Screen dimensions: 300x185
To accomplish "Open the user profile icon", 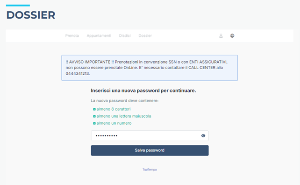I will [221, 36].
